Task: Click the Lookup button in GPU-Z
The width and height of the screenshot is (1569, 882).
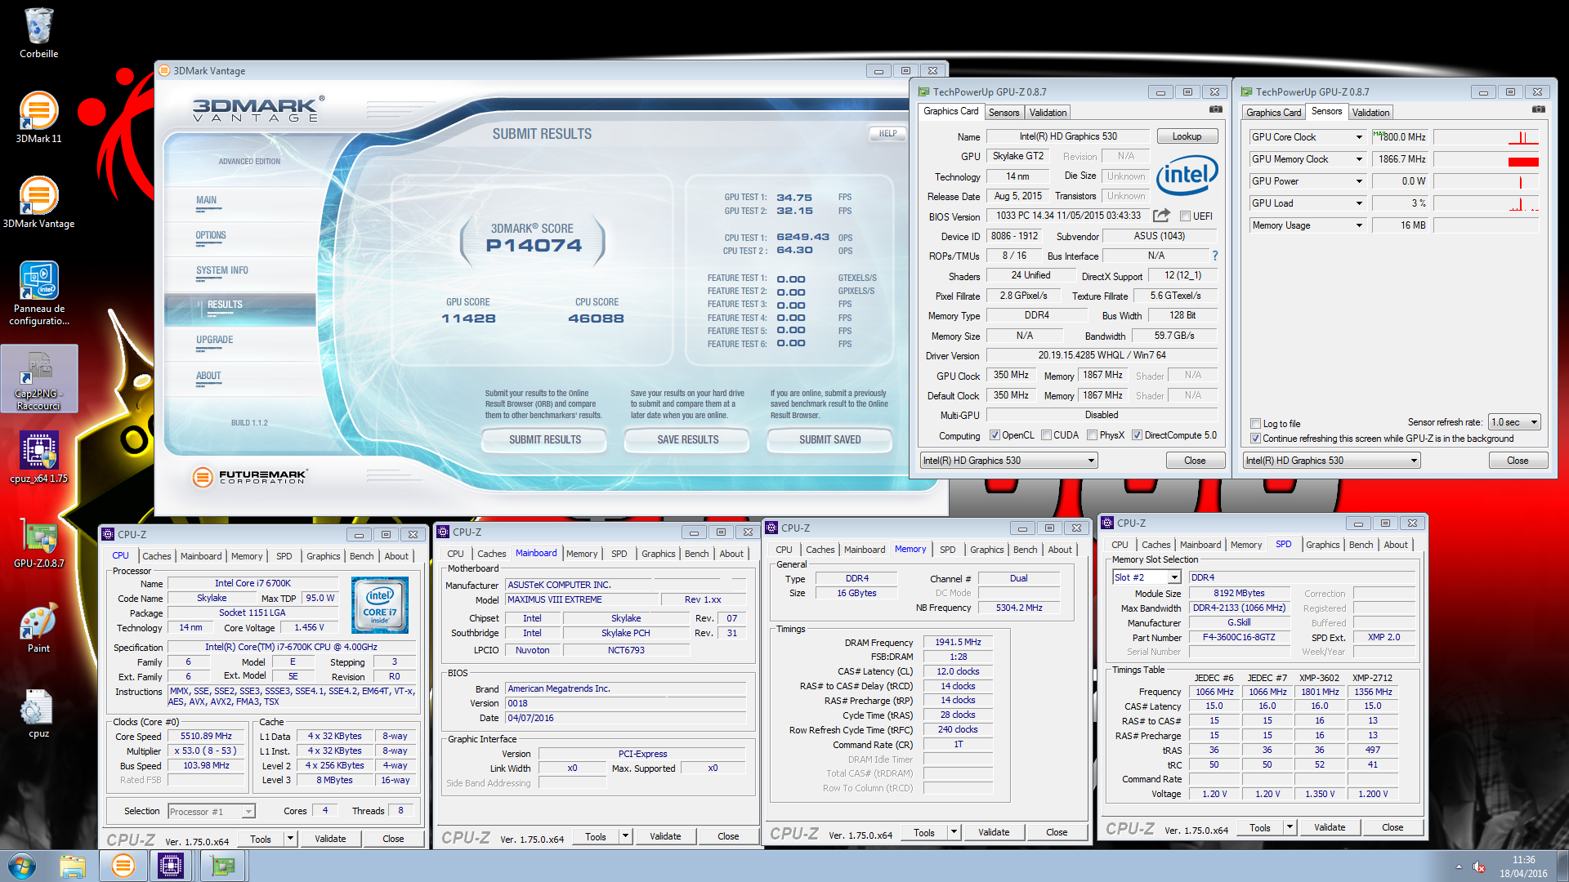Action: (x=1187, y=136)
